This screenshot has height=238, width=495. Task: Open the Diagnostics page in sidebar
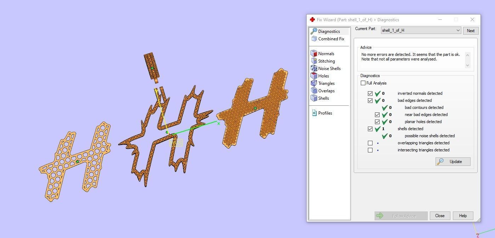[x=329, y=31]
